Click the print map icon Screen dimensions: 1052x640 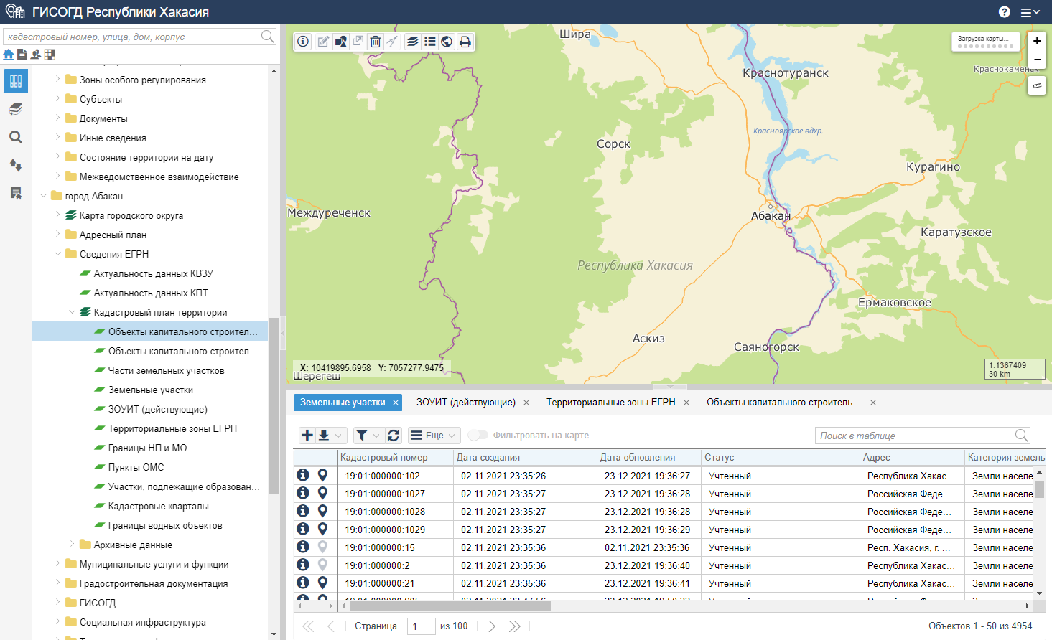point(465,42)
